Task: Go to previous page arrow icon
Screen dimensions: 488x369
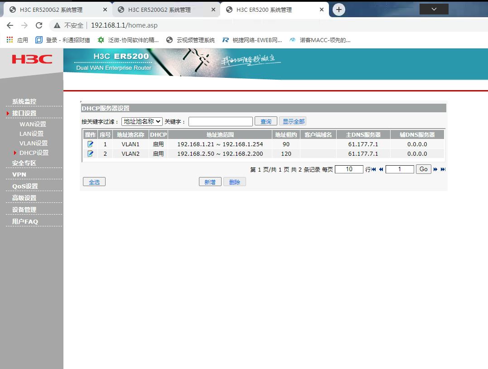Action: (381, 169)
